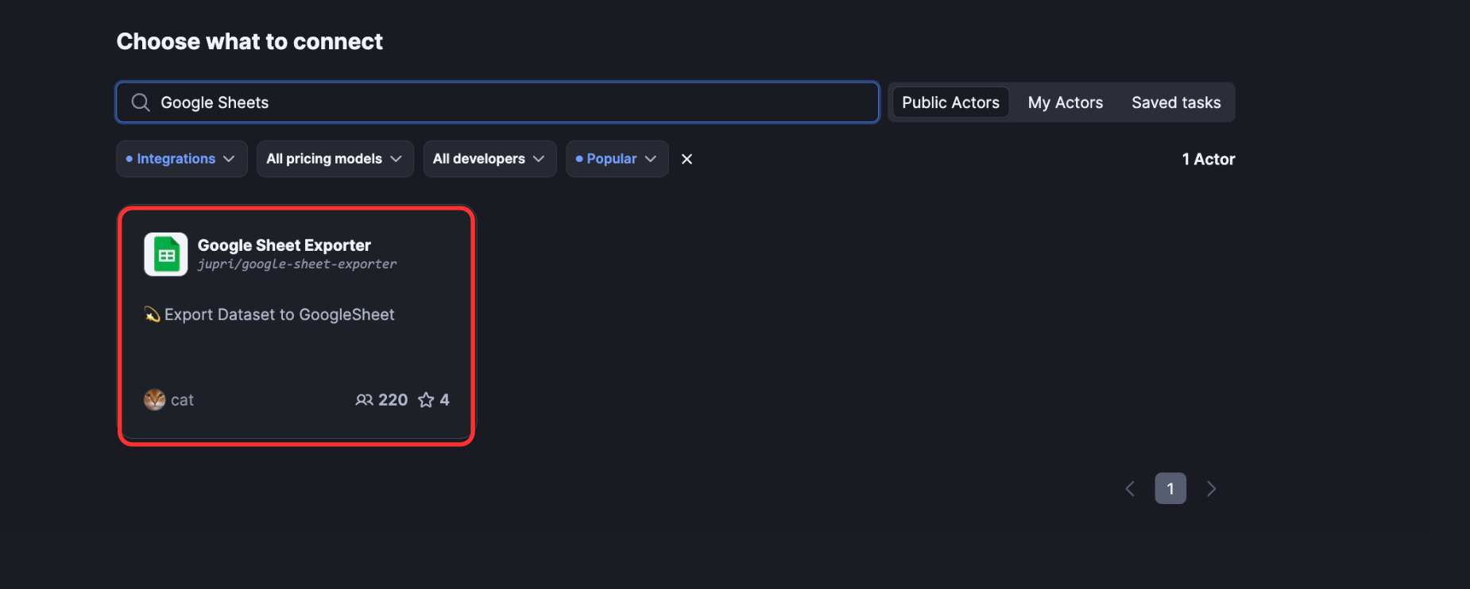Open the Google Sheet Exporter title

click(284, 245)
